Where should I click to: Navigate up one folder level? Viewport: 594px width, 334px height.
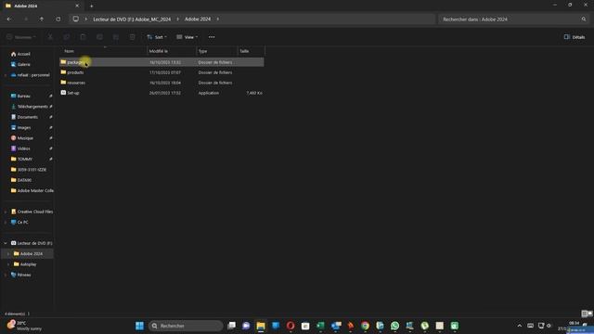42,19
